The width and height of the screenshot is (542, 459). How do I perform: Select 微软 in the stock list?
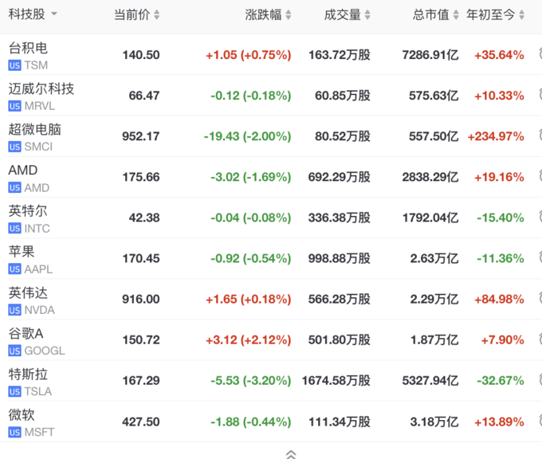pyautogui.click(x=22, y=414)
